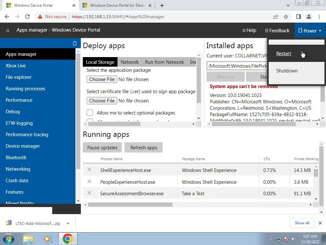Click Chrome icon in taskbar

click(x=67, y=239)
